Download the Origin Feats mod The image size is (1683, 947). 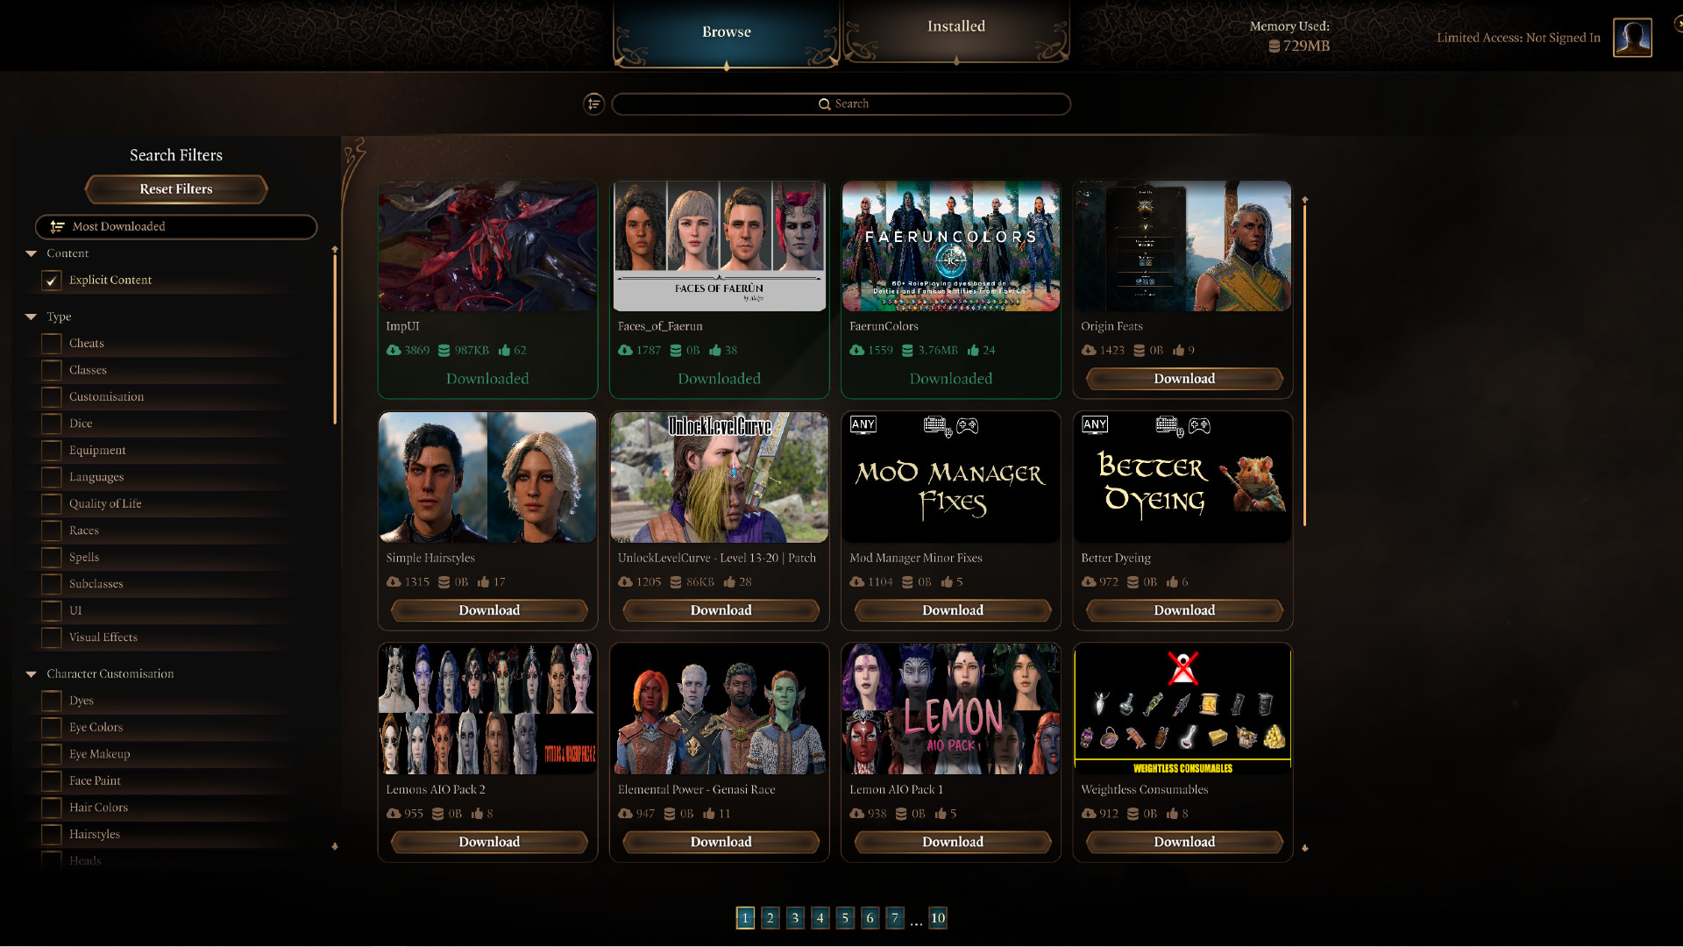(1182, 378)
